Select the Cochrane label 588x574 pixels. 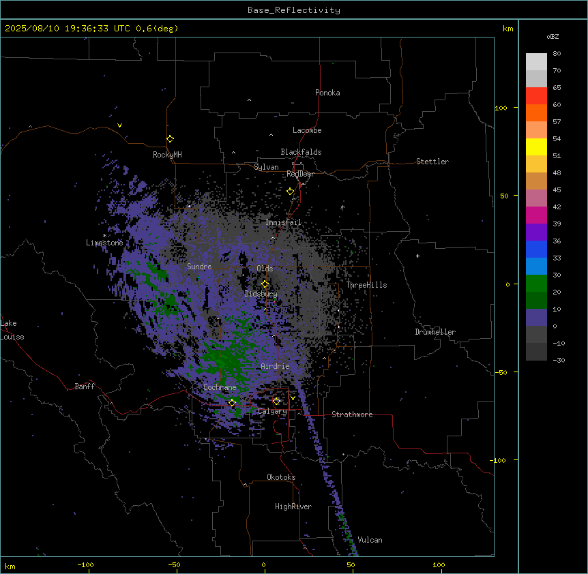pyautogui.click(x=220, y=387)
